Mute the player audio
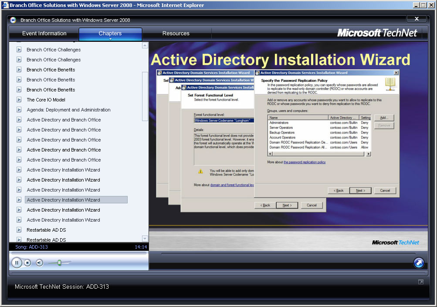Viewport: 437px width, 307px height. (x=40, y=263)
